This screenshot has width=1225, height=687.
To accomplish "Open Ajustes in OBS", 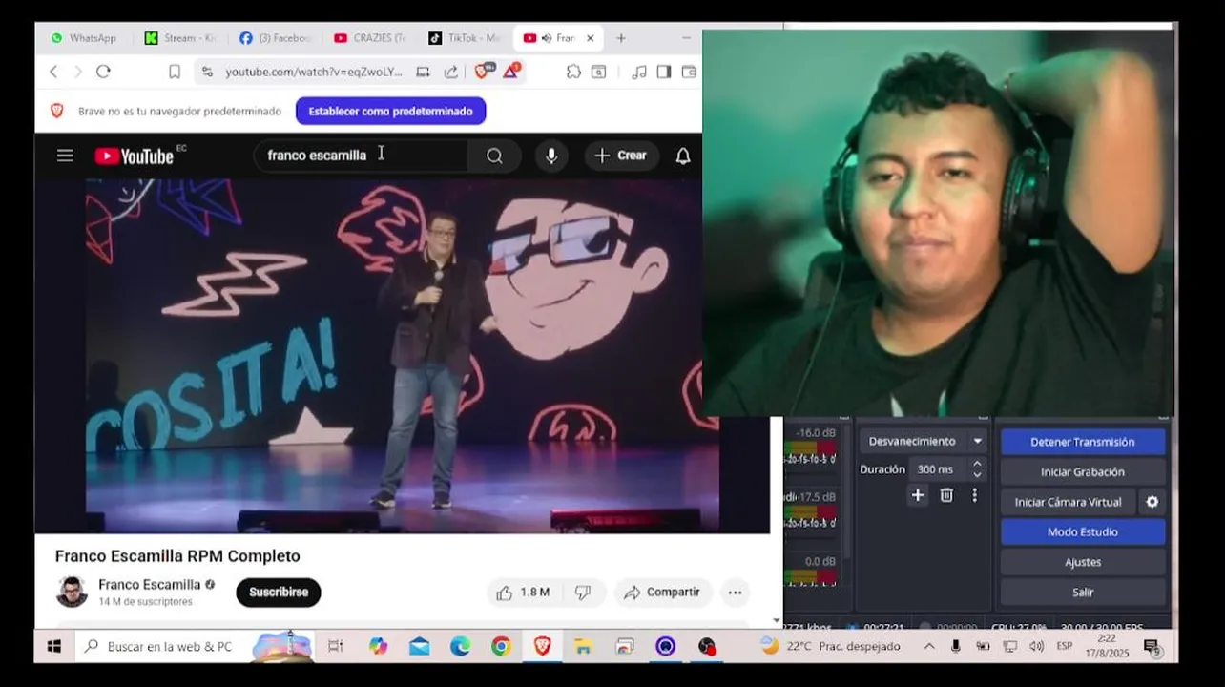I will pyautogui.click(x=1083, y=562).
